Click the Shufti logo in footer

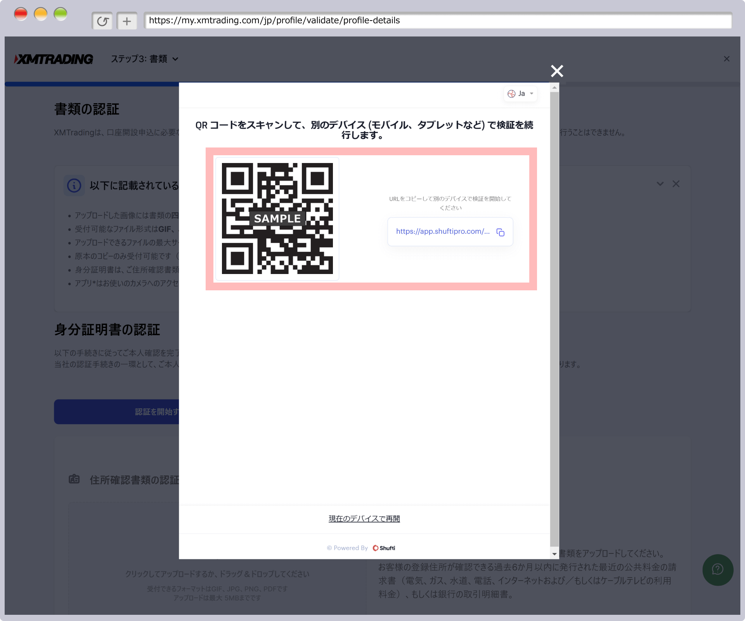click(384, 548)
